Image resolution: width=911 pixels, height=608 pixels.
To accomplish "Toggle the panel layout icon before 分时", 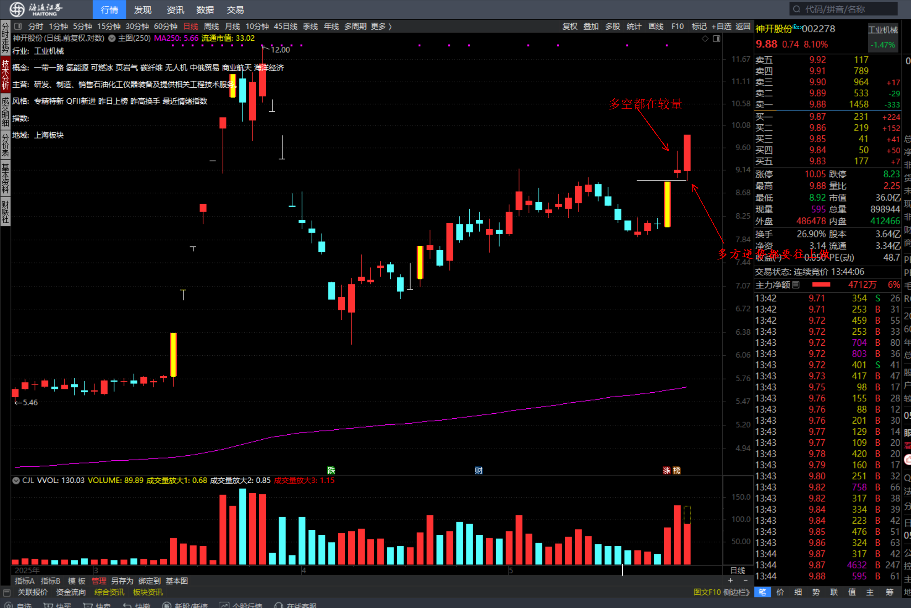I will pos(18,26).
